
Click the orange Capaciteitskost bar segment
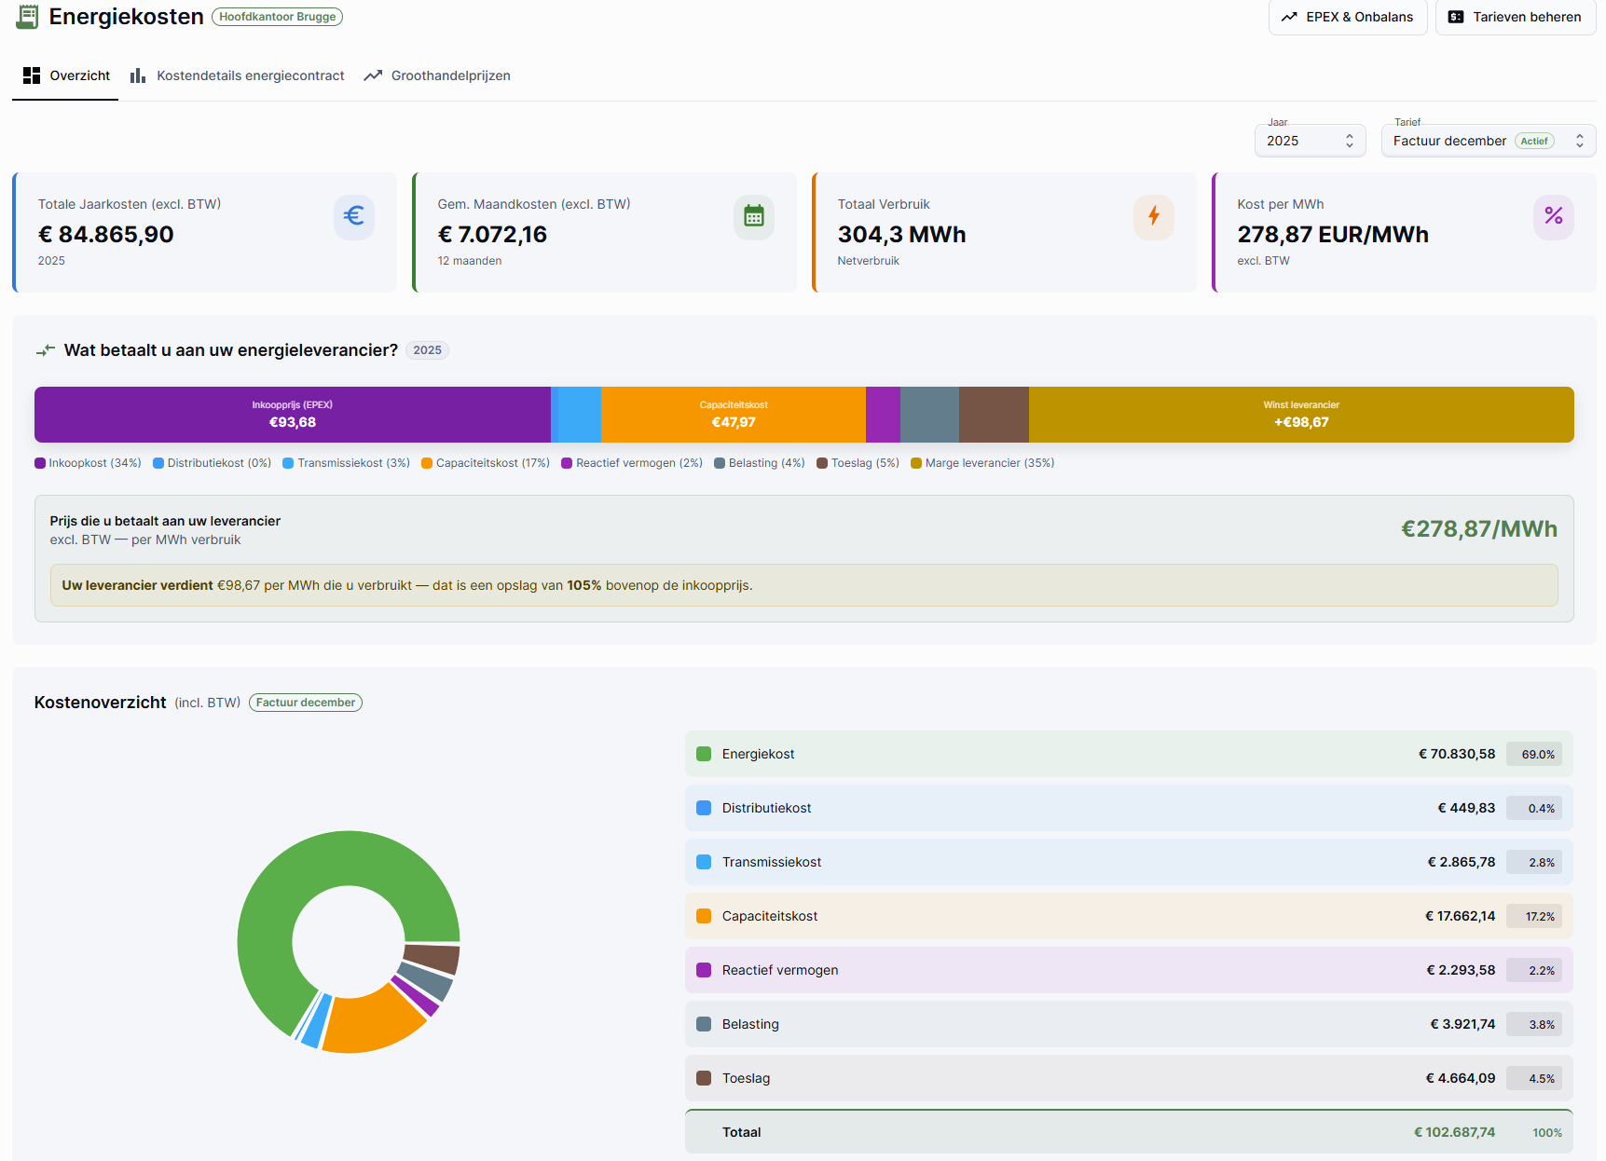click(734, 415)
